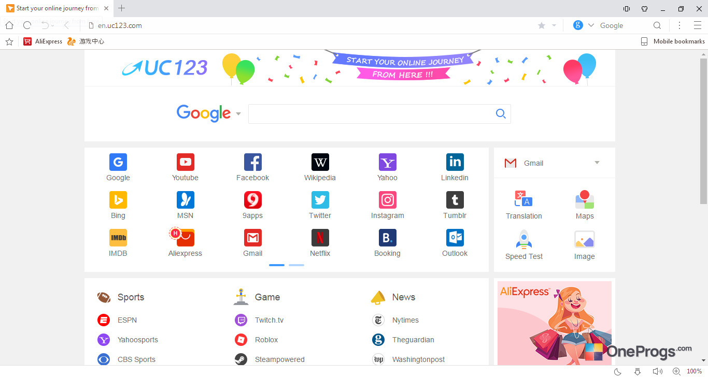The image size is (708, 377).
Task: Open the Nytimes link under News
Action: 395,320
